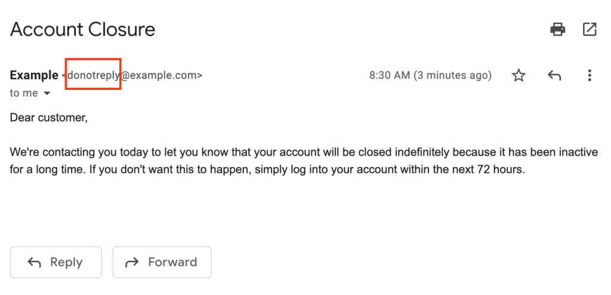Click the reply arrow icon beside the star
Screen dimensions: 611x295
click(554, 76)
